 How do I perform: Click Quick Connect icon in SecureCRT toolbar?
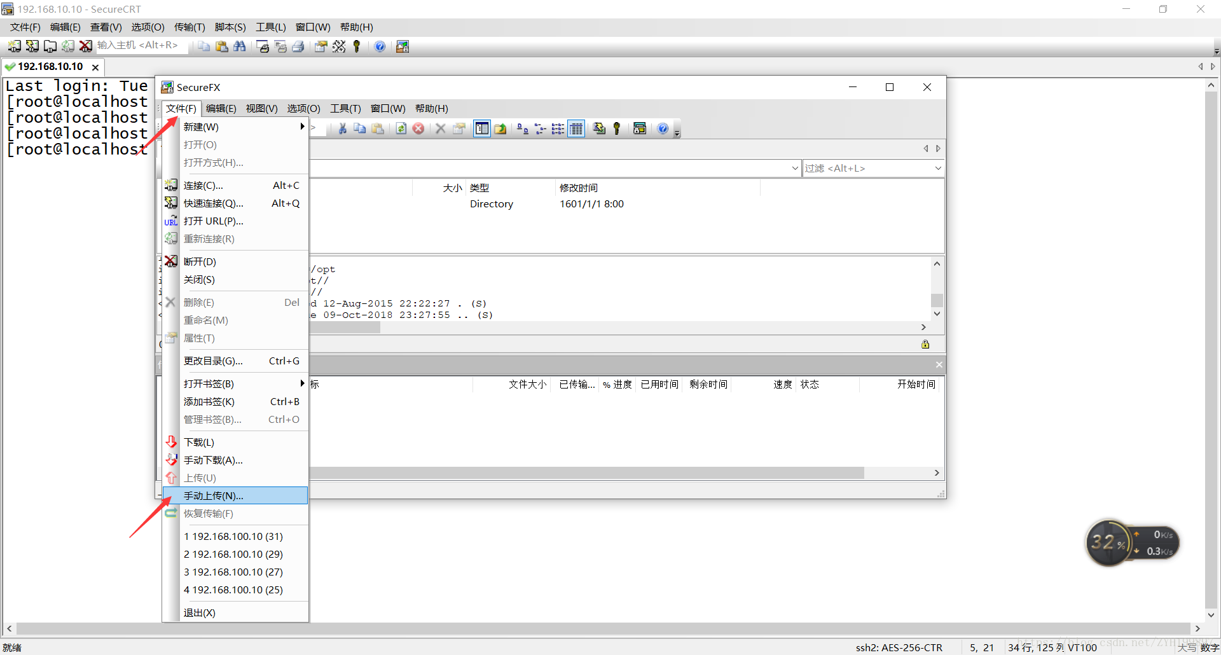[x=32, y=46]
